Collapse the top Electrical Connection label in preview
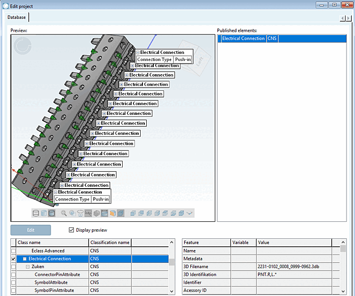 tap(138, 52)
